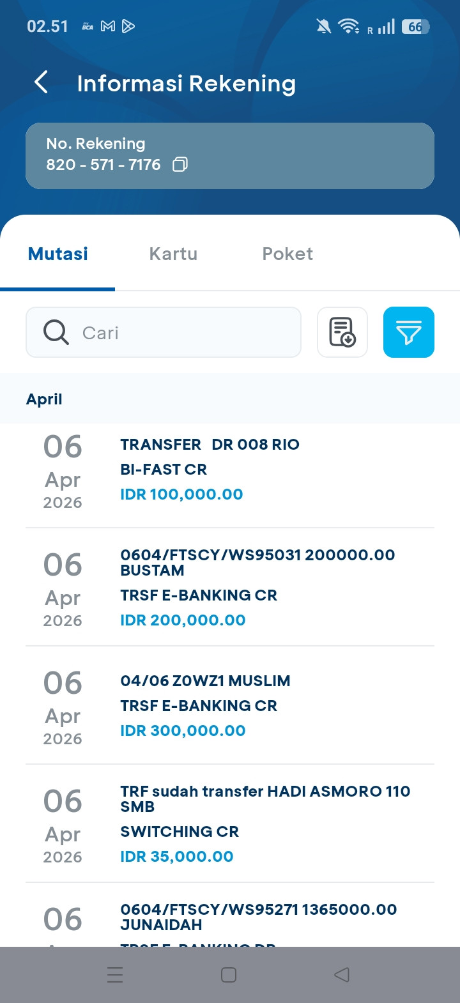
Task: Tap the Gmail notification icon in status bar
Action: 108,26
